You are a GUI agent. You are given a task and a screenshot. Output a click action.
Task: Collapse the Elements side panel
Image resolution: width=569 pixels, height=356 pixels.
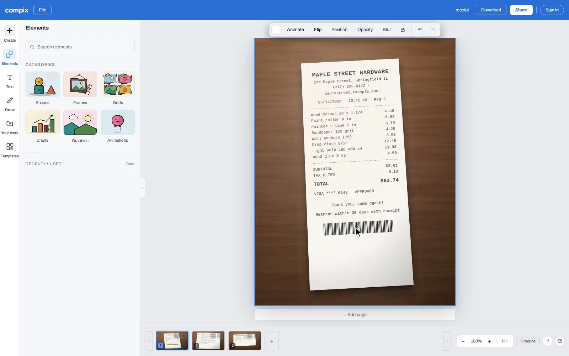pyautogui.click(x=143, y=188)
